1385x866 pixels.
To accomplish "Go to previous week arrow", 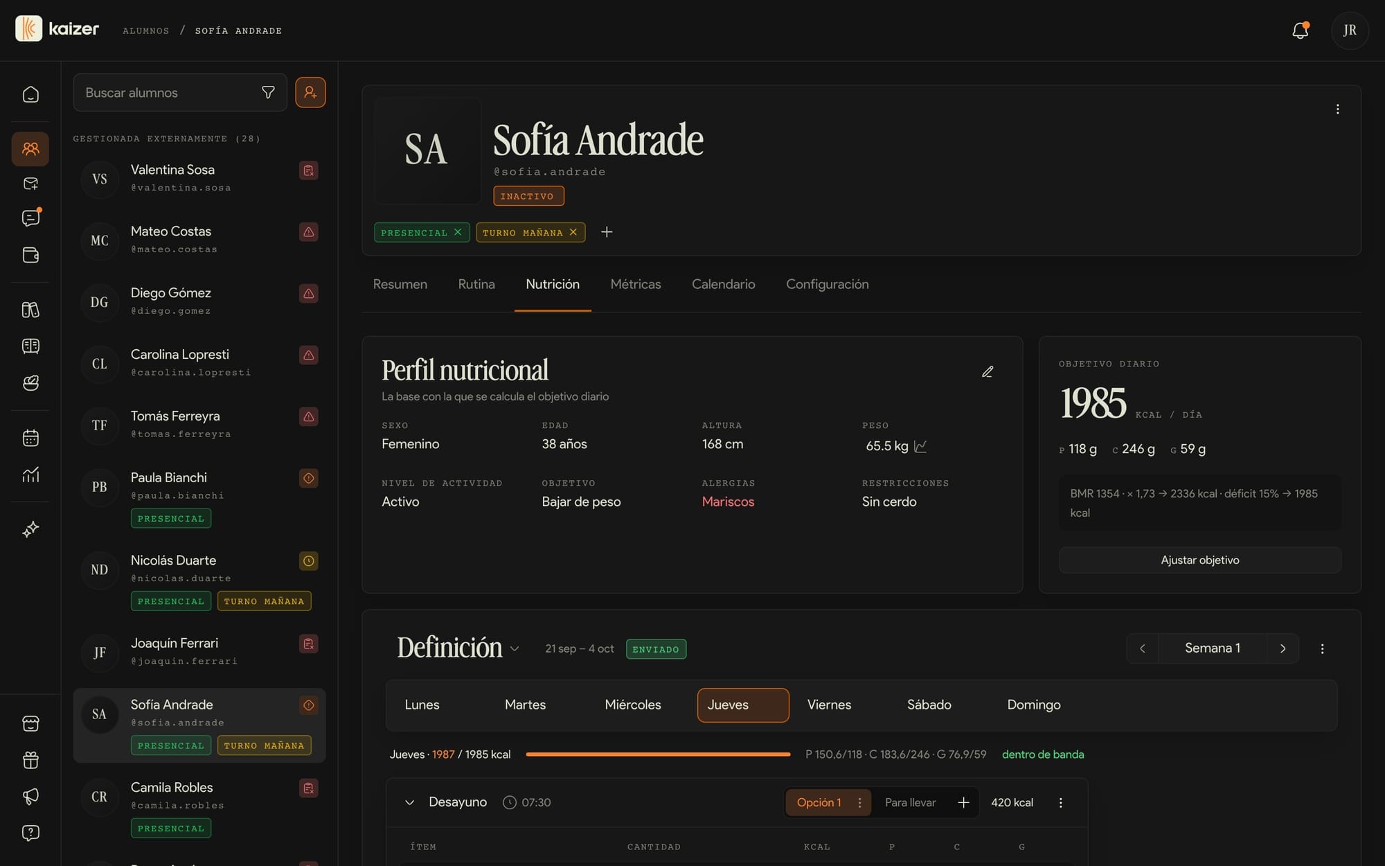I will (1143, 648).
